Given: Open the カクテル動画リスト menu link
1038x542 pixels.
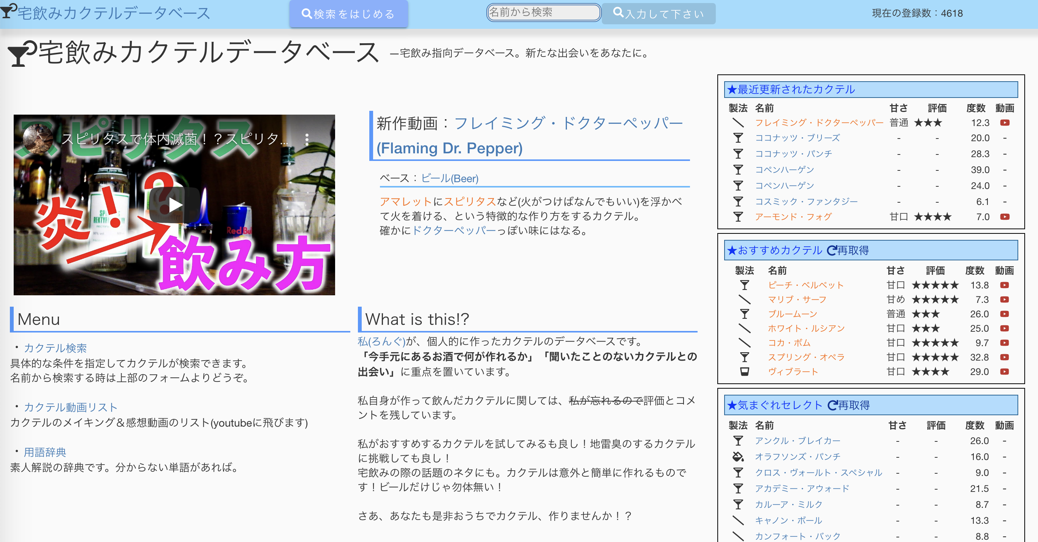Looking at the screenshot, I should [71, 407].
